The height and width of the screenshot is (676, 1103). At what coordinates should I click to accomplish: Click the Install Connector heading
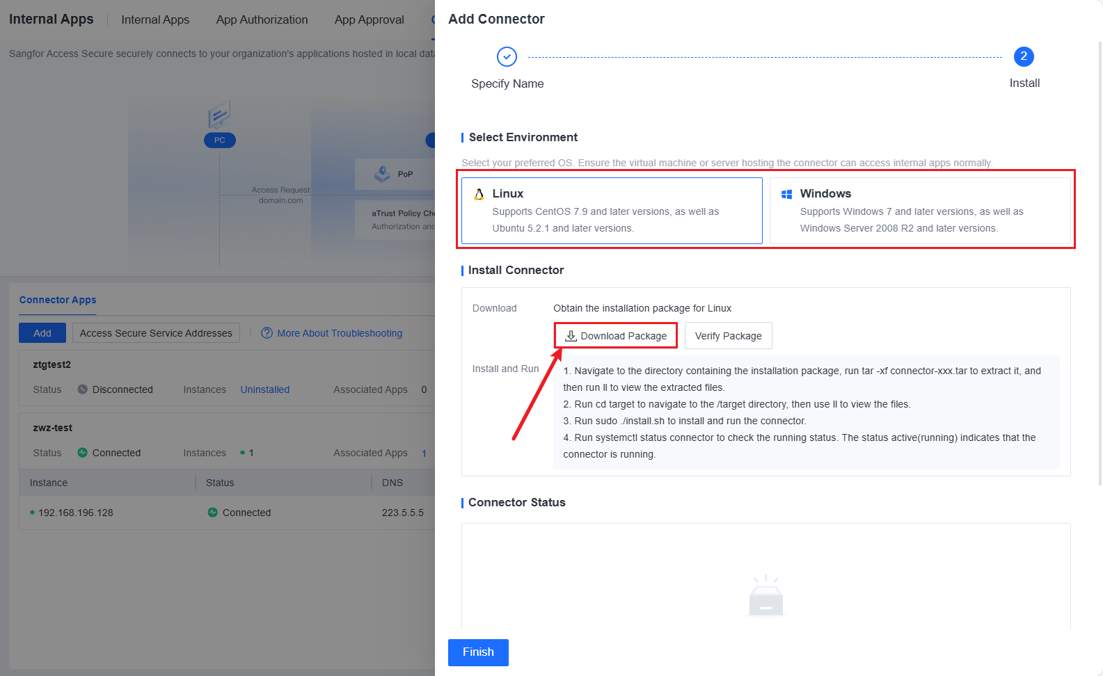516,270
